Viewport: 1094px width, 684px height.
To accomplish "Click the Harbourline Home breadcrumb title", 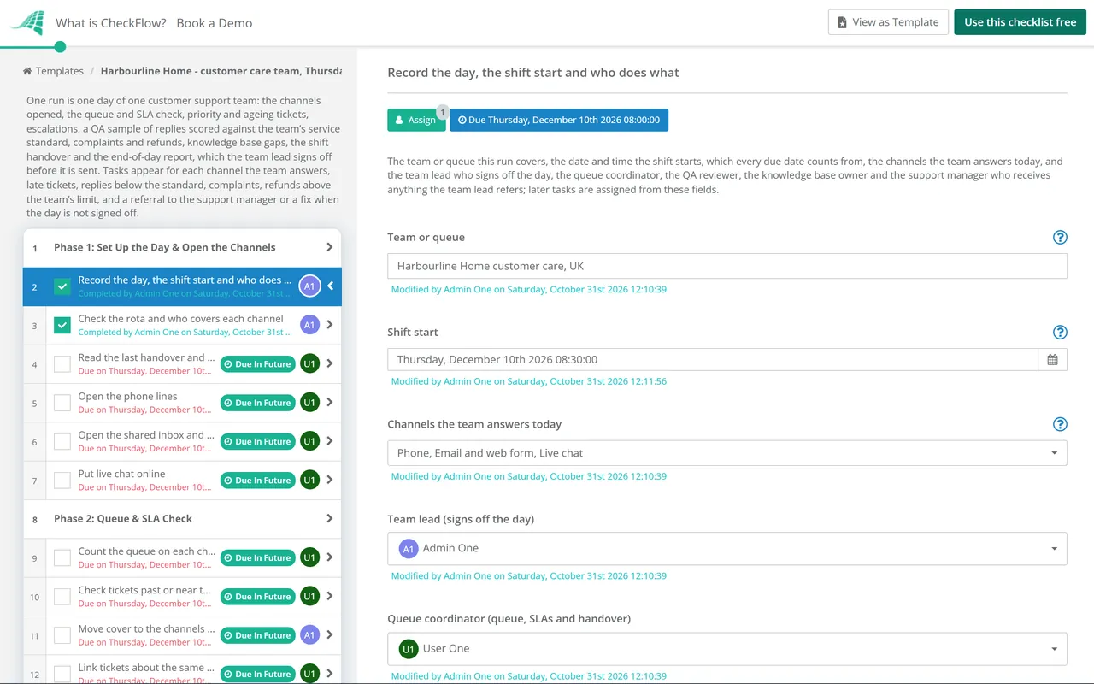I will pyautogui.click(x=221, y=71).
